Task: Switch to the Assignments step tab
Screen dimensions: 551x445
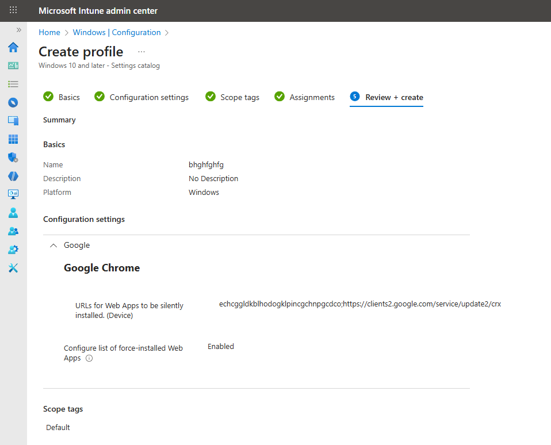Action: 305,97
